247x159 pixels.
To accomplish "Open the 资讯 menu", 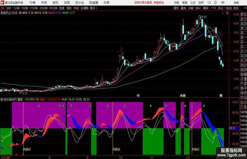I will (55, 3).
